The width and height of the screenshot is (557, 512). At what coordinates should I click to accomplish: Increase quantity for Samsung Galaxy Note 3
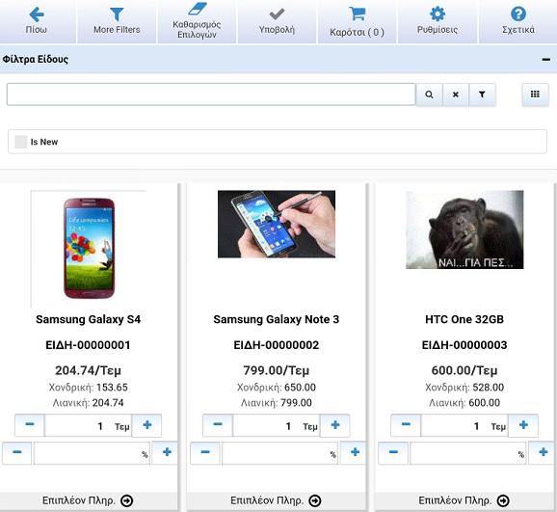click(x=335, y=425)
